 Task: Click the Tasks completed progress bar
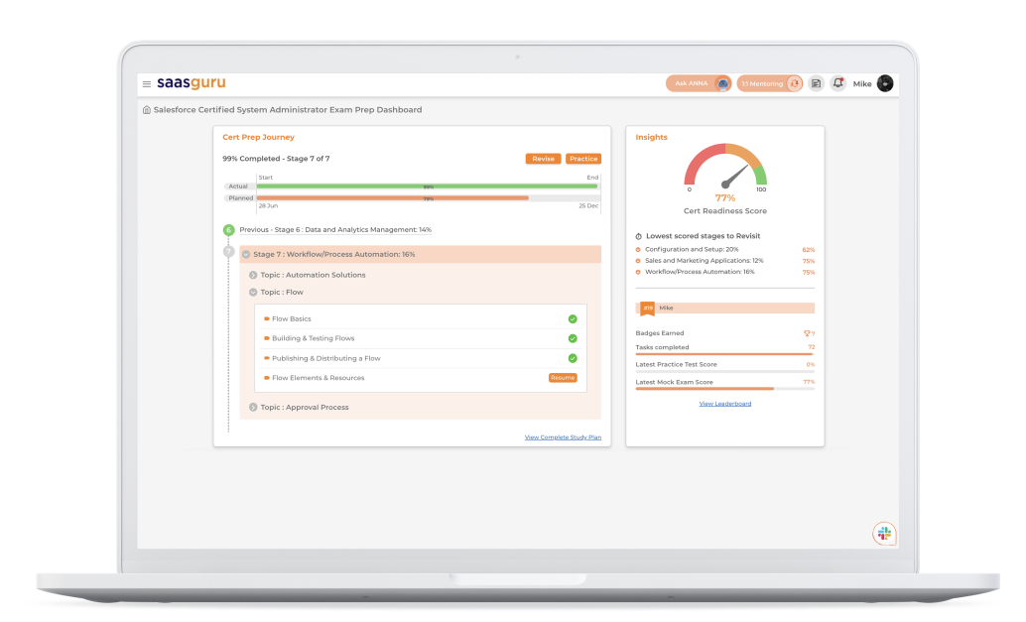pos(725,354)
